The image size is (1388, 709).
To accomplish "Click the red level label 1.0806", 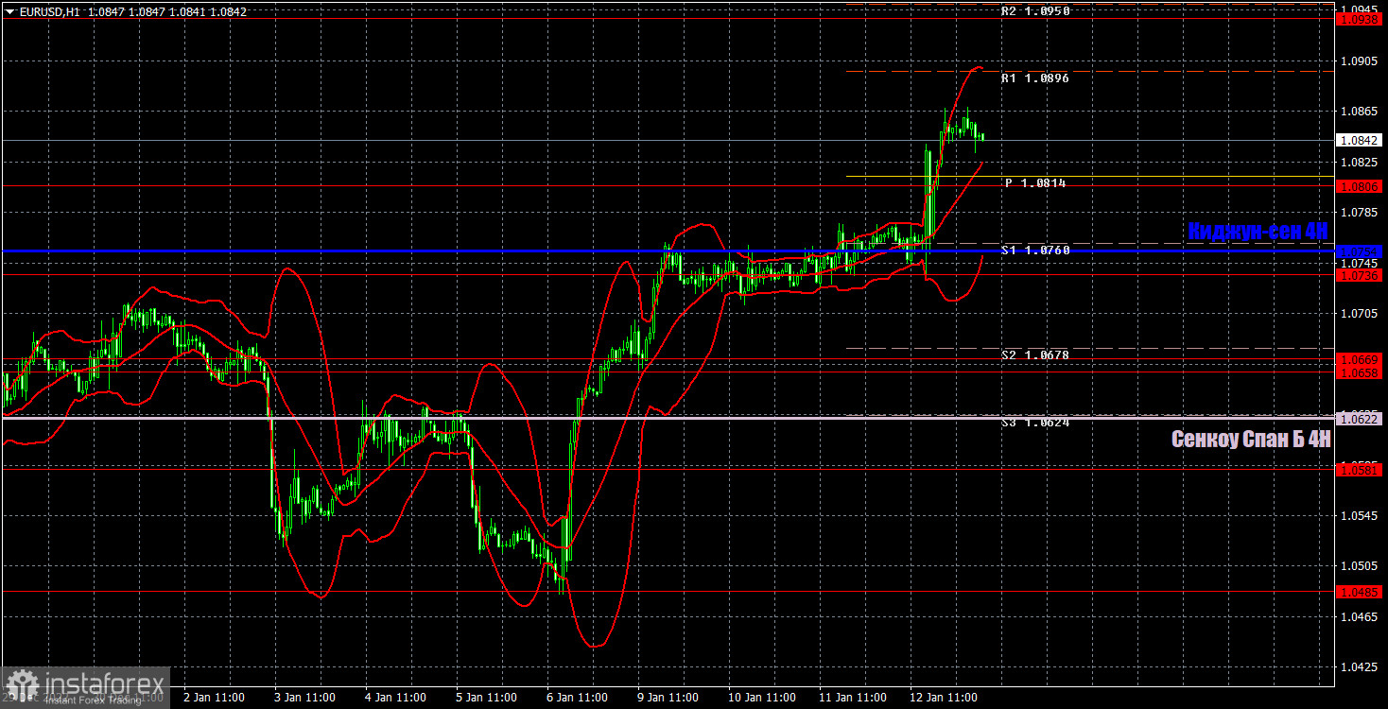I will coord(1360,186).
